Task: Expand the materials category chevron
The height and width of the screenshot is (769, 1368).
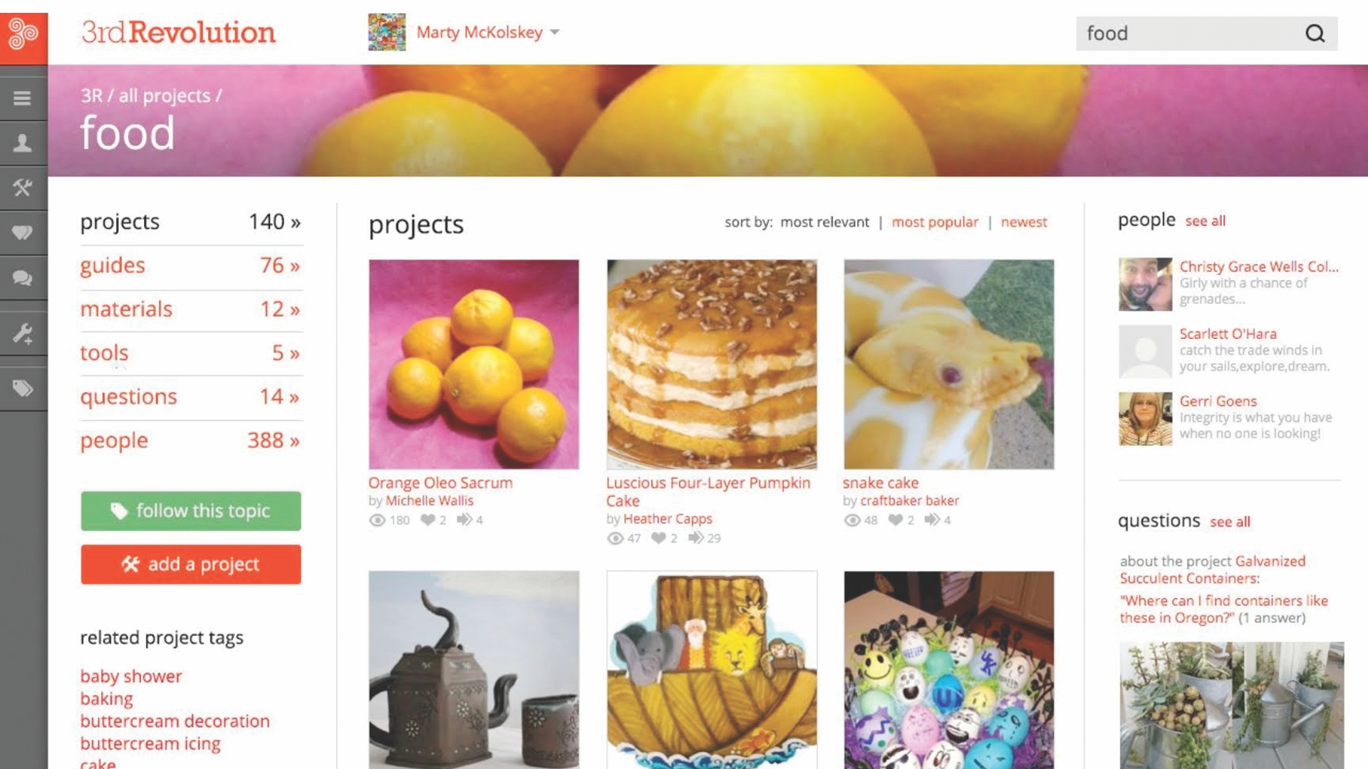Action: click(295, 310)
